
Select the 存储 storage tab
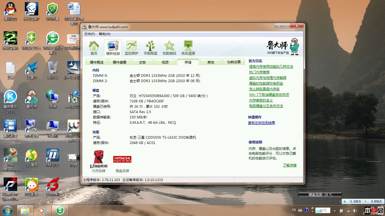tap(188, 62)
